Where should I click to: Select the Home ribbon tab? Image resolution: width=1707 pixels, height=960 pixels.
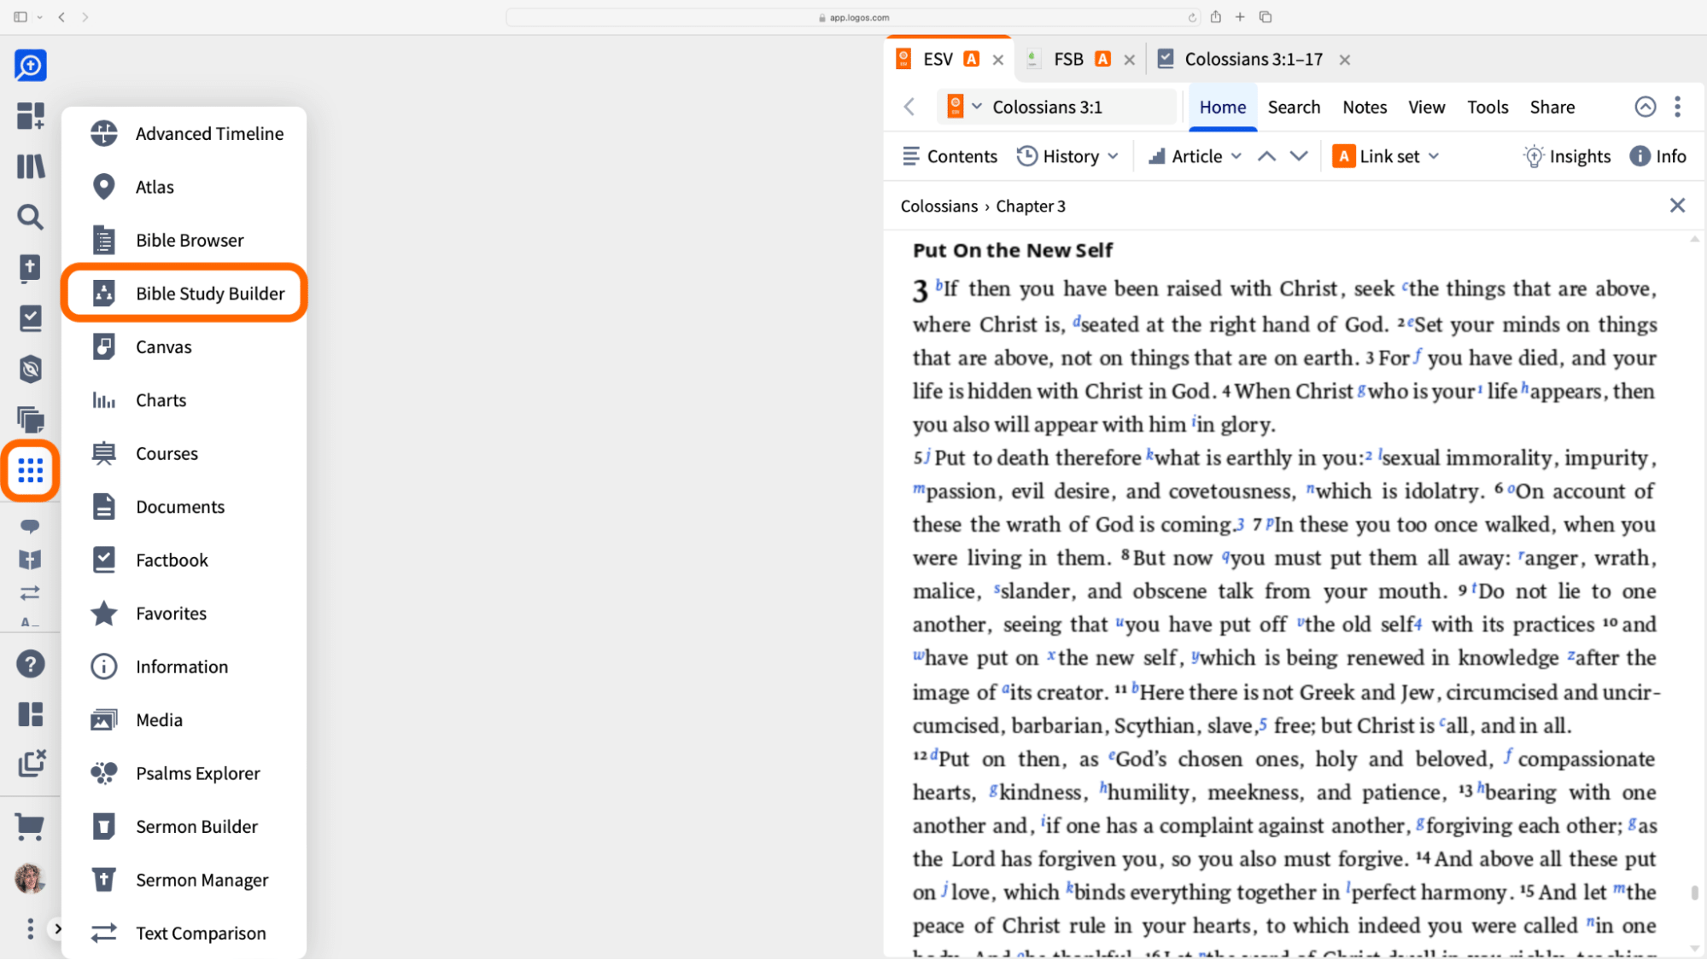coord(1222,108)
